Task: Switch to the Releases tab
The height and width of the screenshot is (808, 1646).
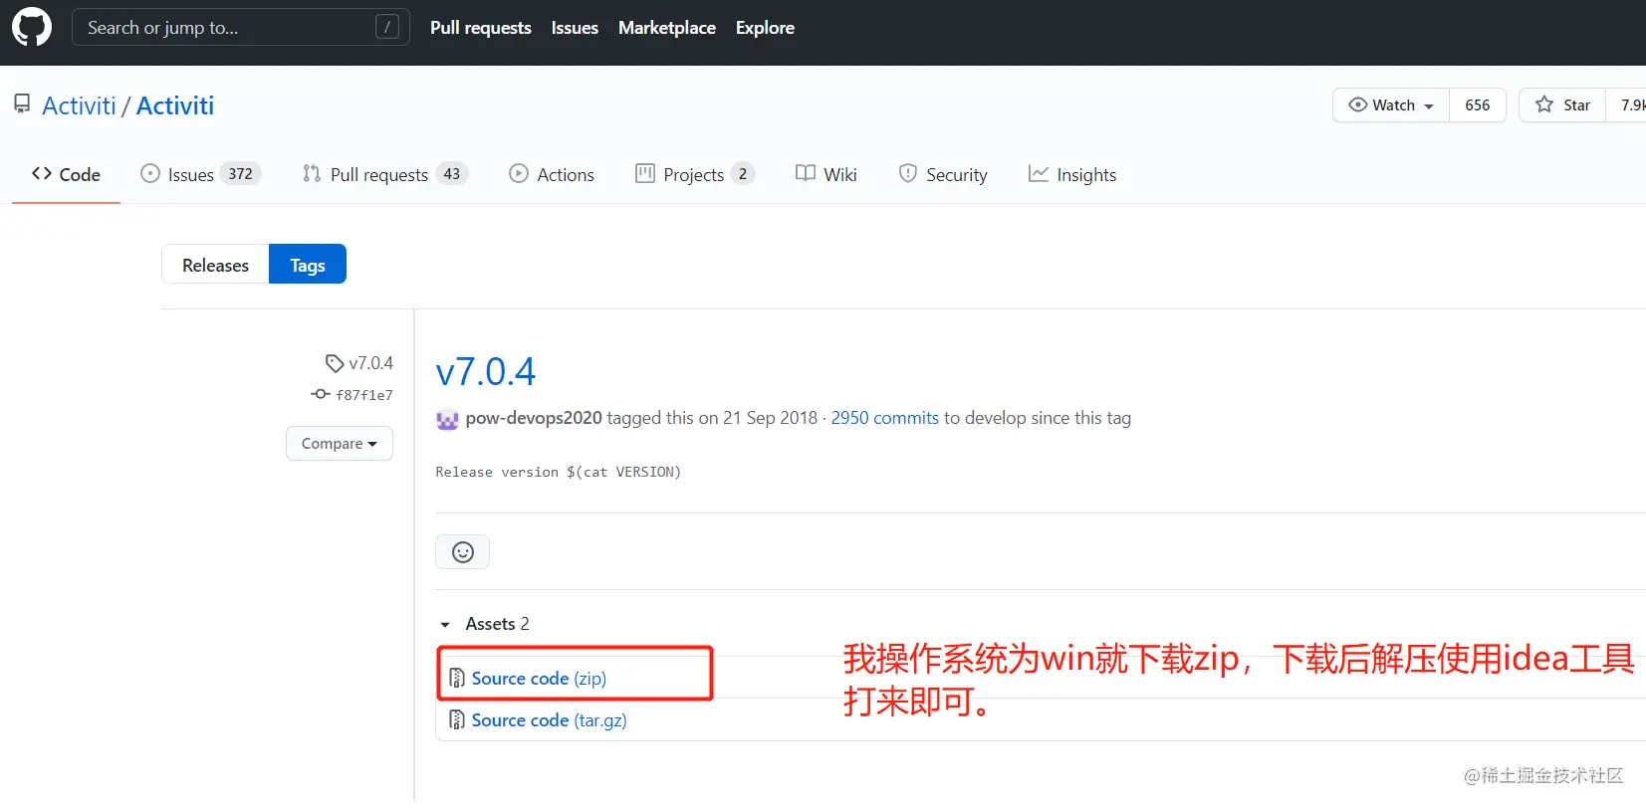Action: (x=215, y=265)
